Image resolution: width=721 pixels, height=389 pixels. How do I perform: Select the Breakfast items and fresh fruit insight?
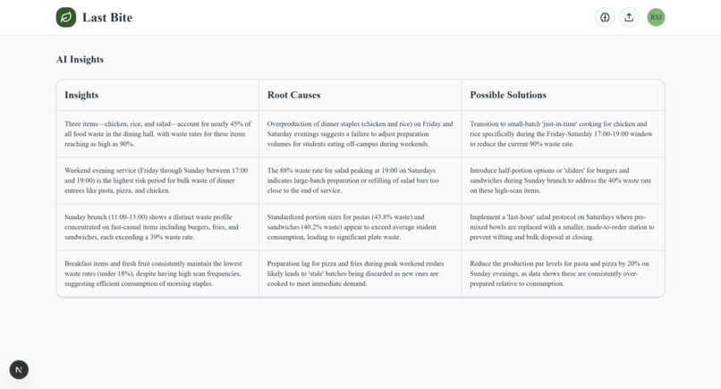(x=157, y=274)
